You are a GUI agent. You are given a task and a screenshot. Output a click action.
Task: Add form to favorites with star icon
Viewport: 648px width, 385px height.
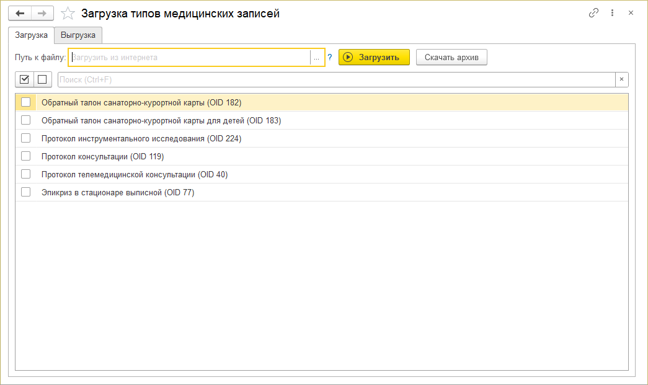(x=68, y=13)
